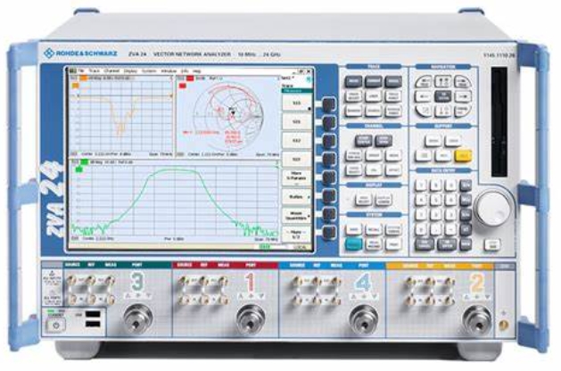The image size is (561, 371).
Task: Select the S21 measurement softkey
Action: (x=297, y=121)
